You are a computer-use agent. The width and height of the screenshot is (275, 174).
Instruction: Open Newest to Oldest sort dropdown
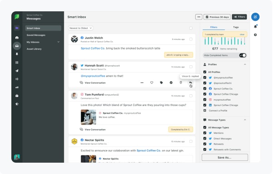81,28
